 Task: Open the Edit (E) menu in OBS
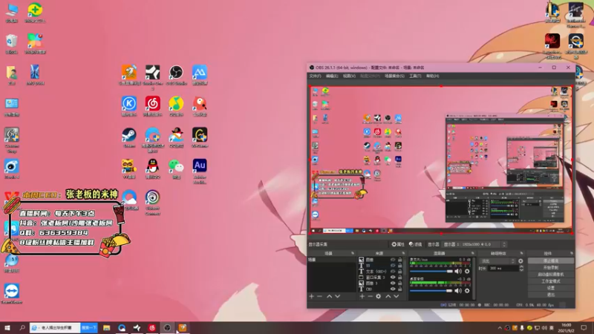pos(332,76)
